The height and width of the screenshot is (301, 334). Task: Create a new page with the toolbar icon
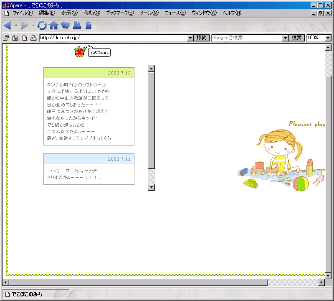click(88, 25)
